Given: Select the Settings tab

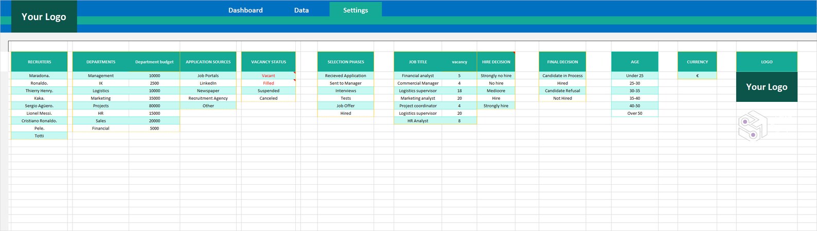Looking at the screenshot, I should click(x=356, y=10).
